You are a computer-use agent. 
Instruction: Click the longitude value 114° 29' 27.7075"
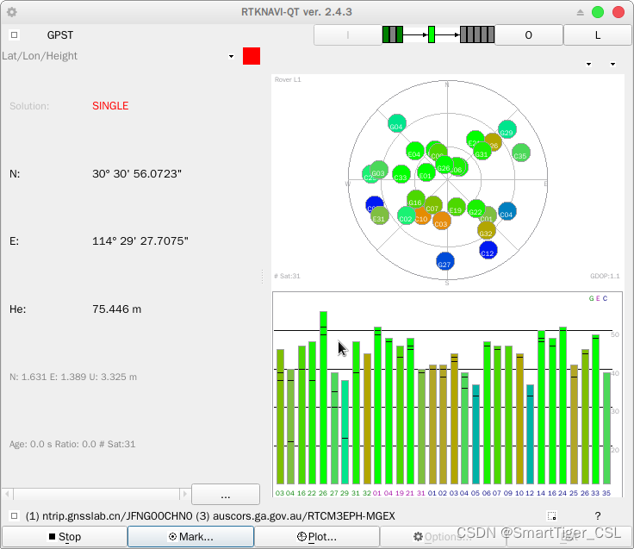[x=140, y=241]
